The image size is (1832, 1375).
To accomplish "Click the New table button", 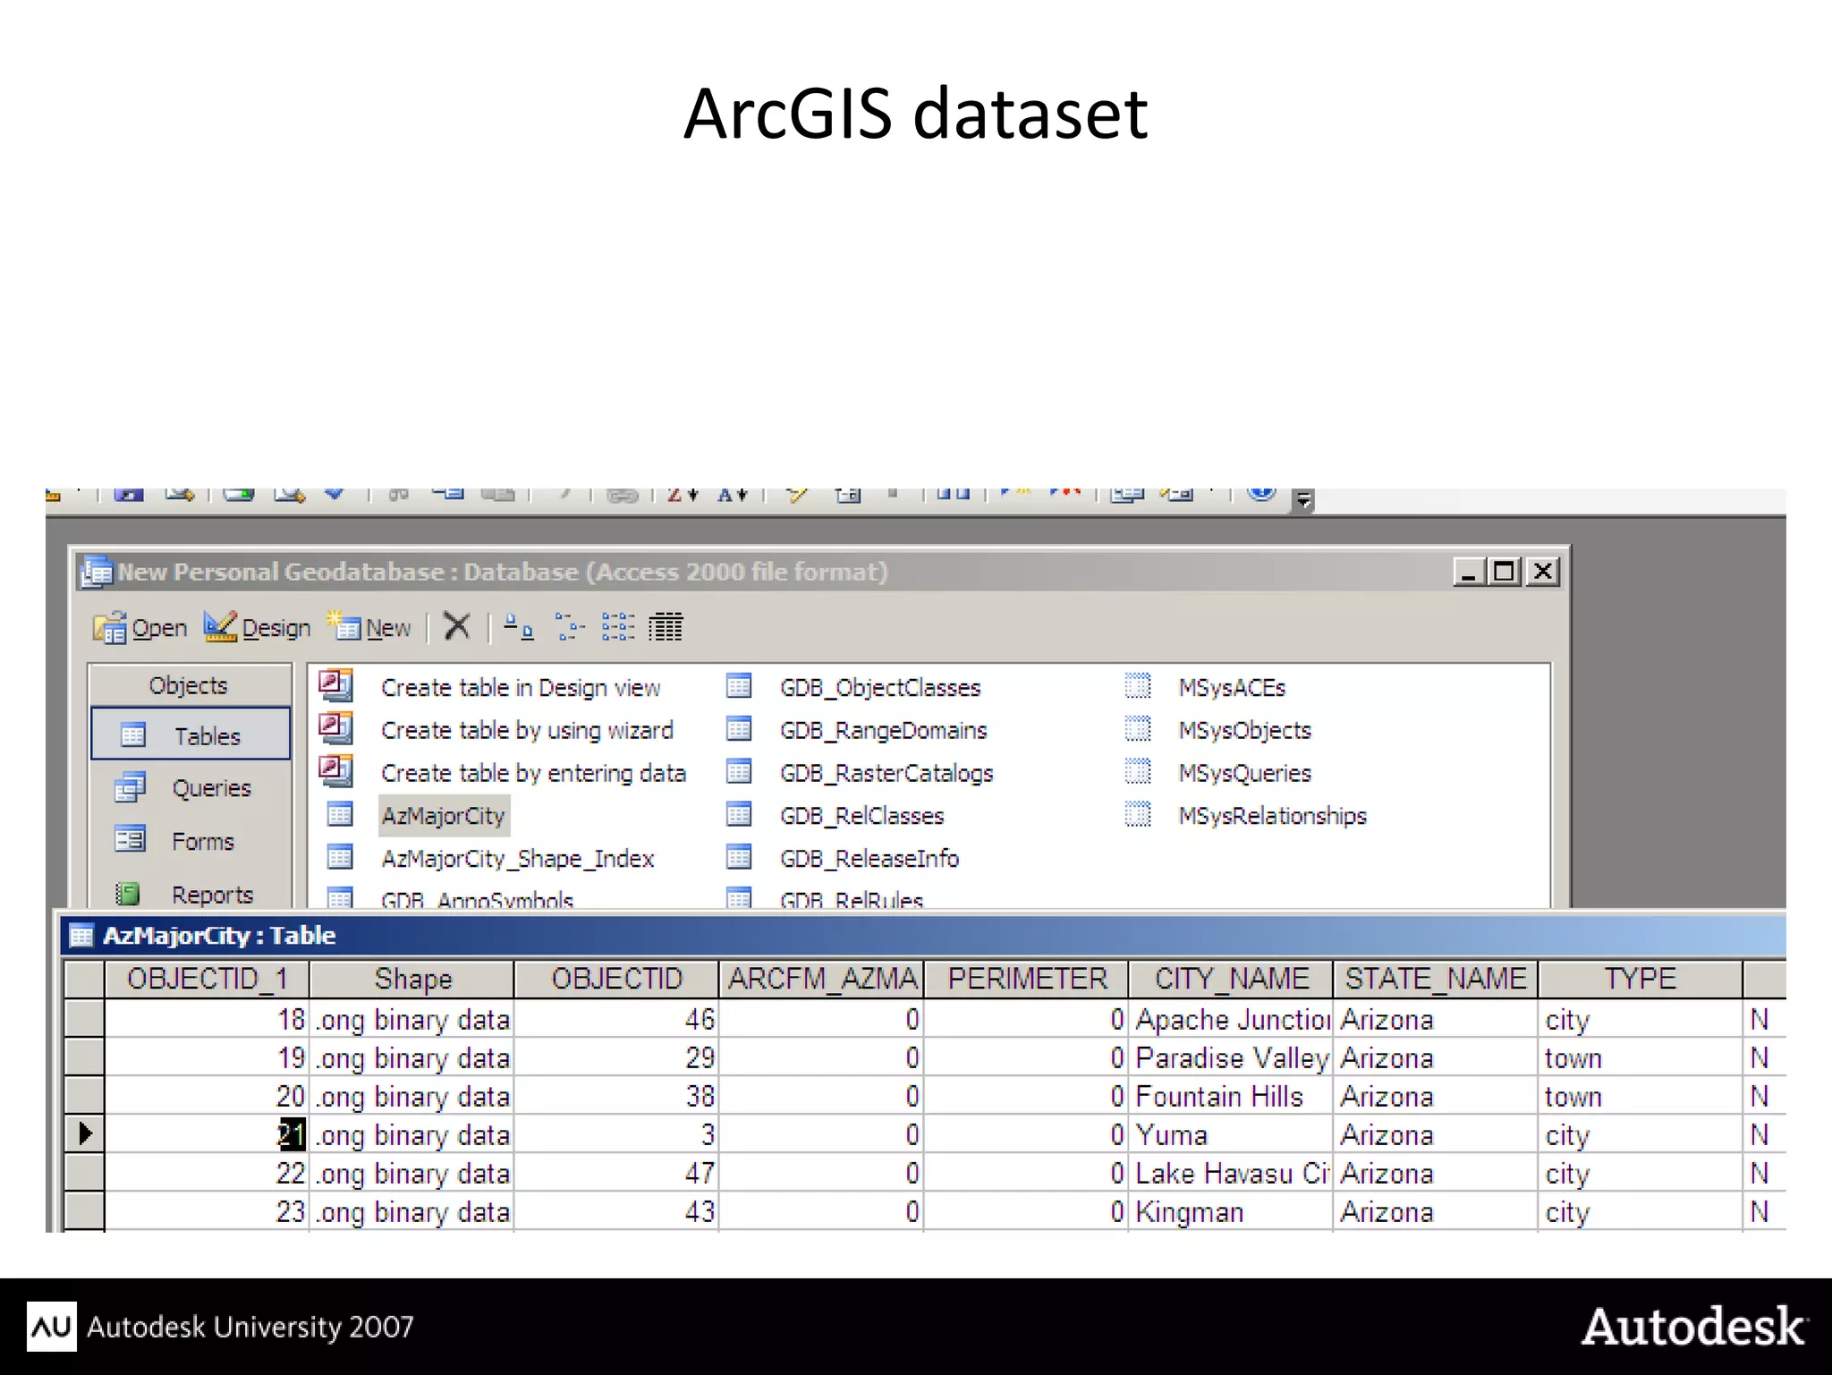I will pos(369,628).
